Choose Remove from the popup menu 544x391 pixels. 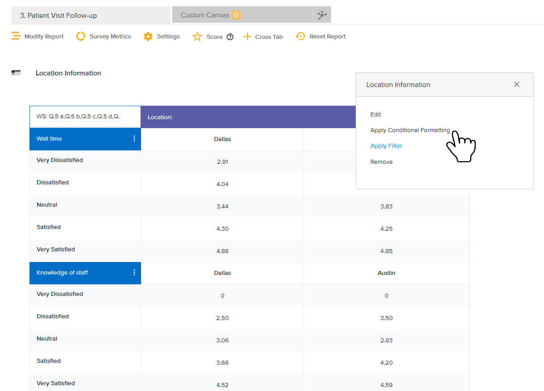(x=382, y=162)
